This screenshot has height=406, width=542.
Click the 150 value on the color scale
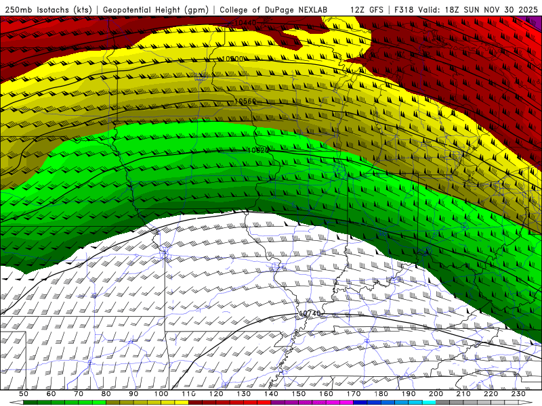299,394
